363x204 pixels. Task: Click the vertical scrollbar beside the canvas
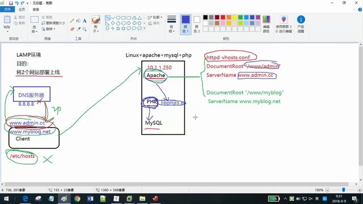point(361,106)
